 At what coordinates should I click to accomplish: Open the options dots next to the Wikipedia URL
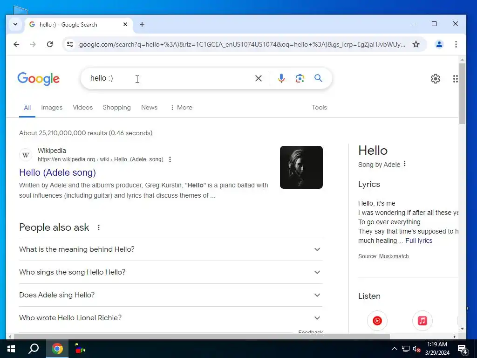pos(170,159)
